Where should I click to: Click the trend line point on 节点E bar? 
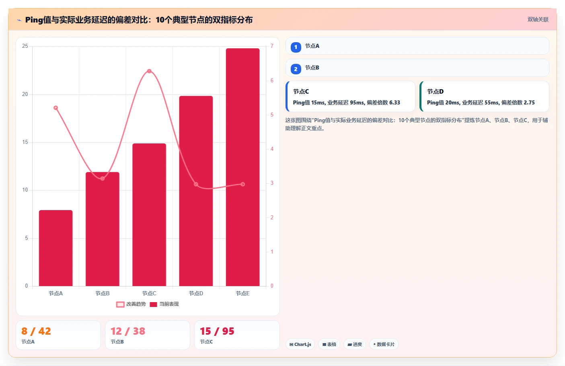(x=242, y=184)
